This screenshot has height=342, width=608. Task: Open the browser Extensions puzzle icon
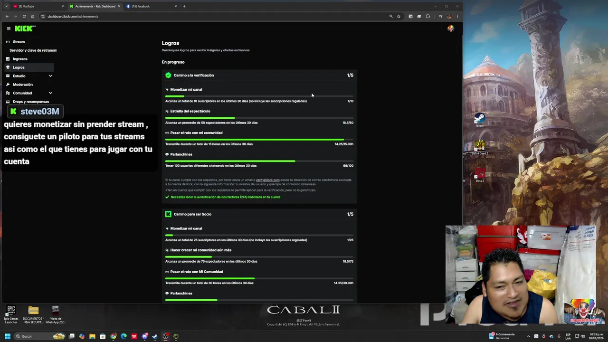pyautogui.click(x=427, y=16)
